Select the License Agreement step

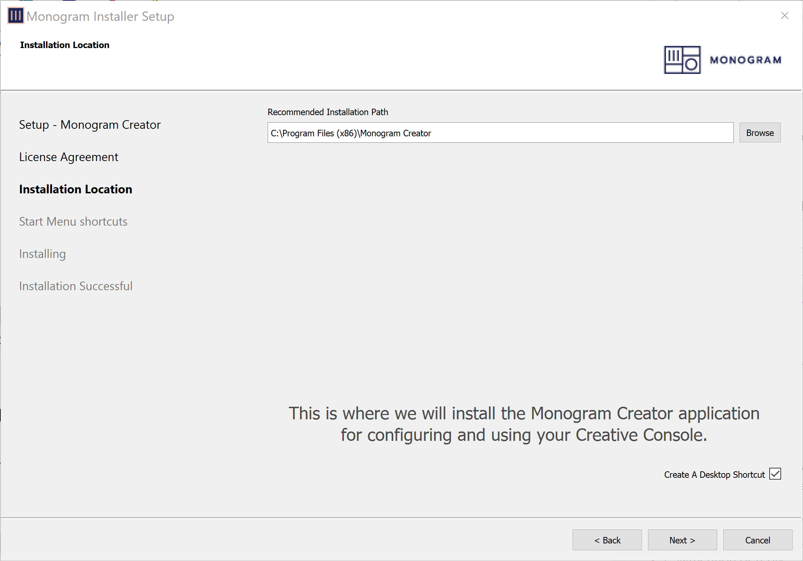tap(69, 157)
